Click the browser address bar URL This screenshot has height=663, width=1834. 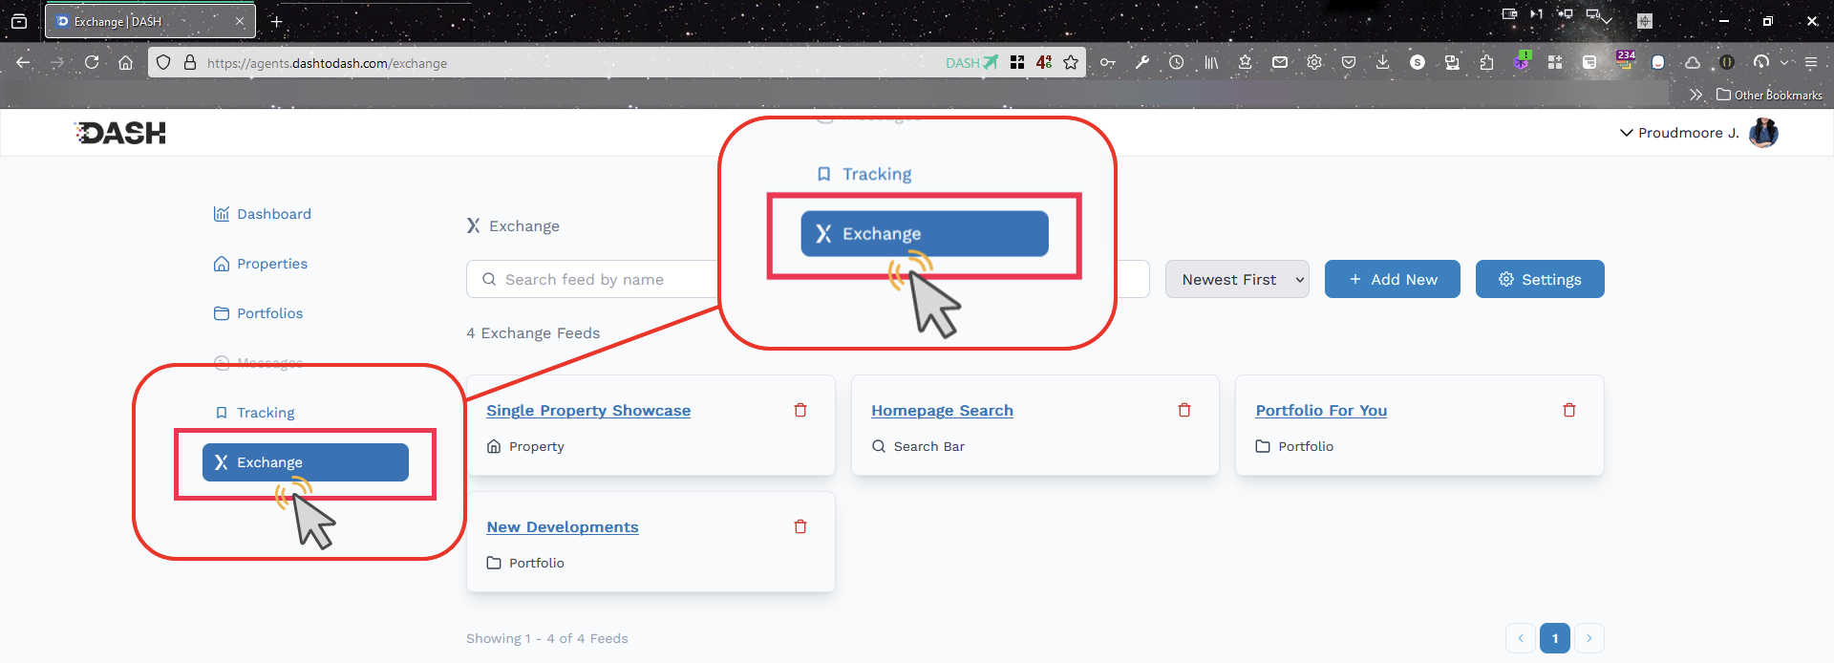tap(327, 63)
